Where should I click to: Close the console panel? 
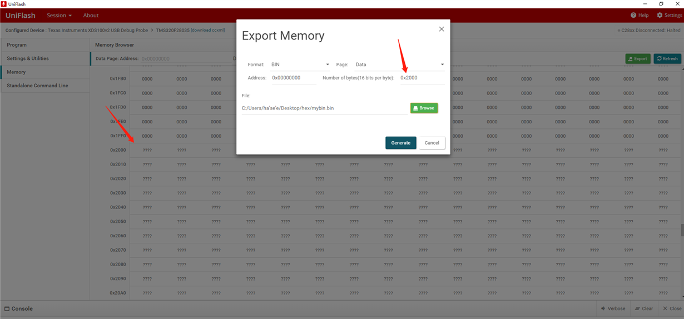click(672, 308)
